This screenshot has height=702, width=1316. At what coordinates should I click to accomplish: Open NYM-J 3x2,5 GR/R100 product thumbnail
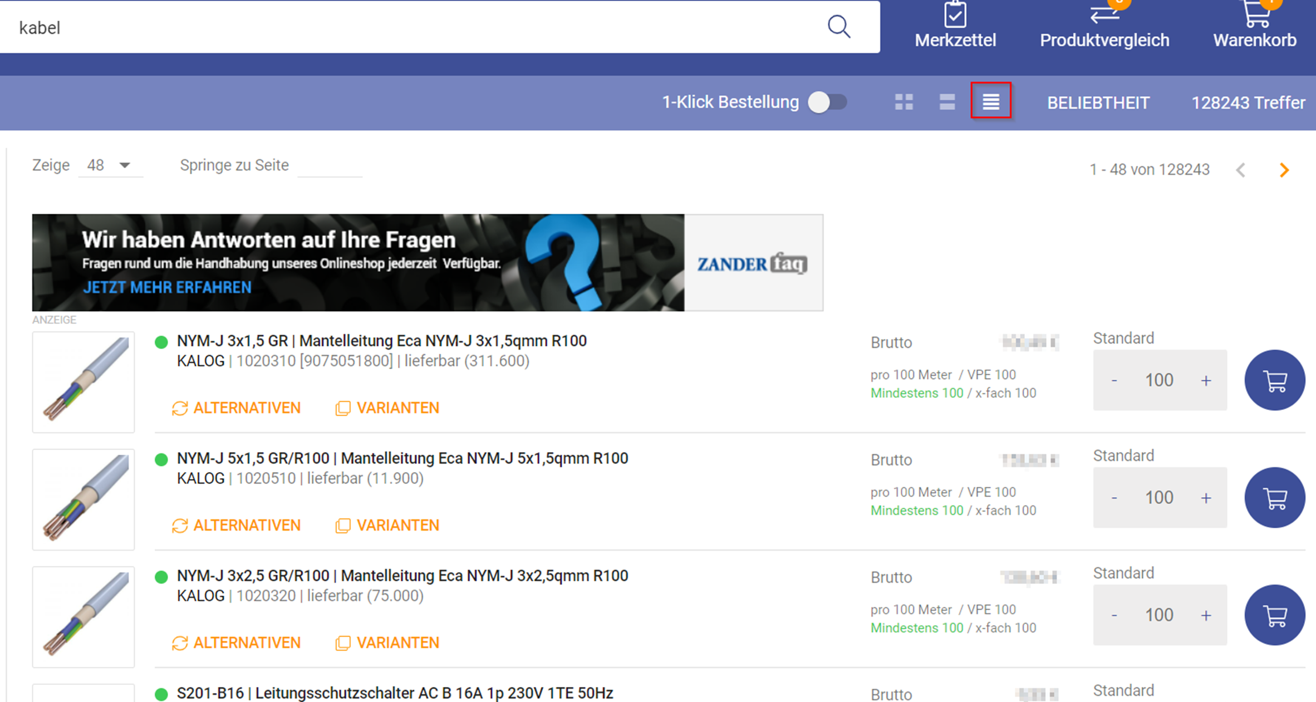[84, 616]
